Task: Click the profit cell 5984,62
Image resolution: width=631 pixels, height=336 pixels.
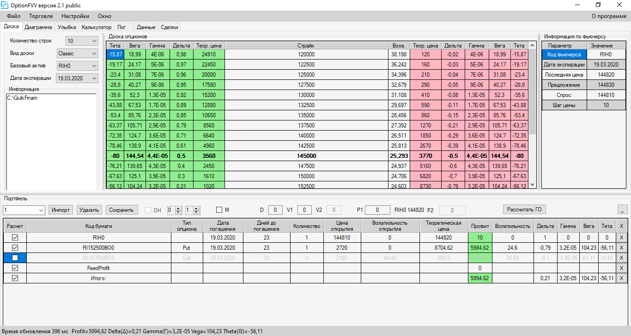Action: pyautogui.click(x=480, y=248)
